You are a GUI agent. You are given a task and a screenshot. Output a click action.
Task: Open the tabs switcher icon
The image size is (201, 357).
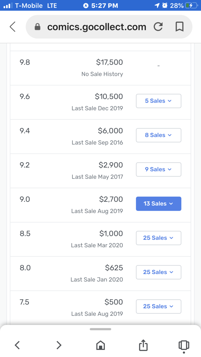tap(184, 345)
